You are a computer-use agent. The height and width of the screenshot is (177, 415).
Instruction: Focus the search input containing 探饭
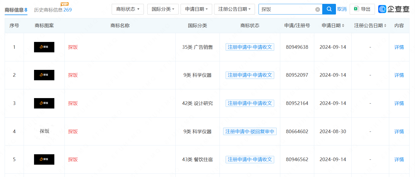tap(287, 9)
